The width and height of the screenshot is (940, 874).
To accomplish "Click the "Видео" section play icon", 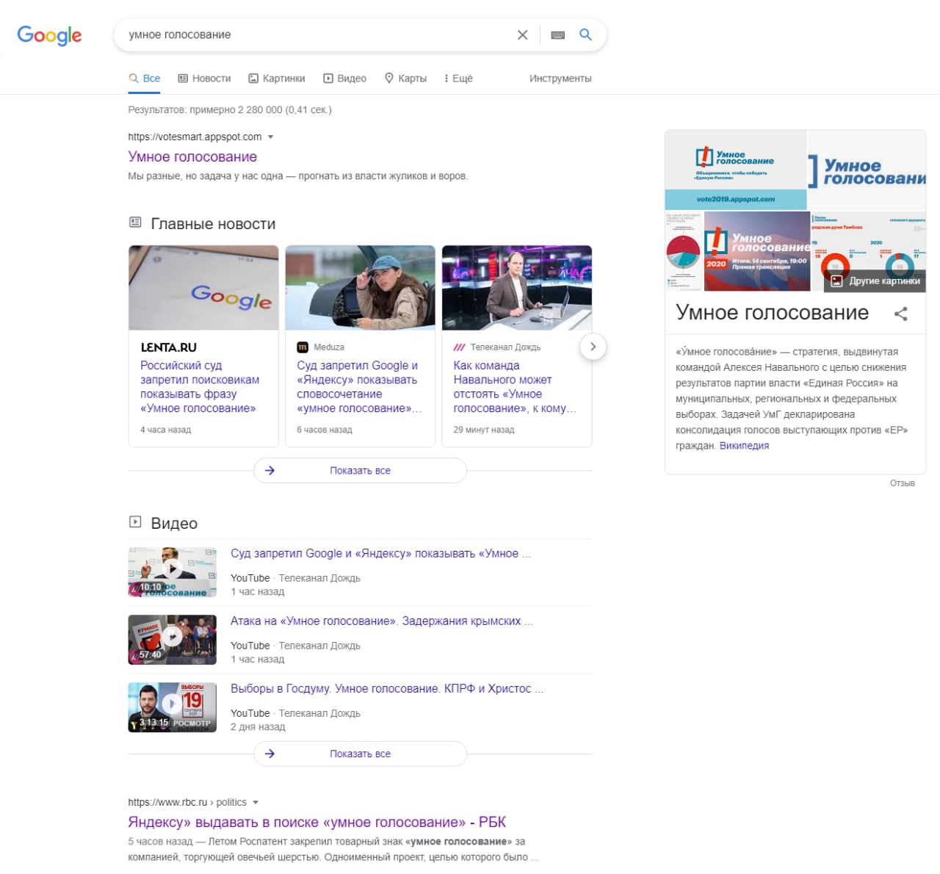I will tap(135, 521).
